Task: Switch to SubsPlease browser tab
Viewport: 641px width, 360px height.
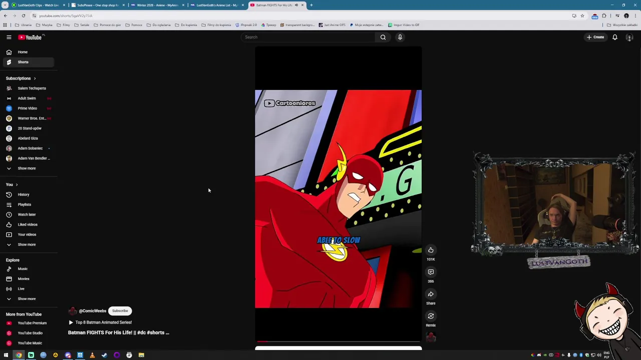Action: pos(98,5)
